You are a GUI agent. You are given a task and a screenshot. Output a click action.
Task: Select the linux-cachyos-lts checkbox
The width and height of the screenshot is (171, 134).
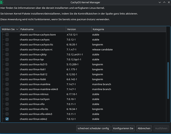tap(7, 44)
